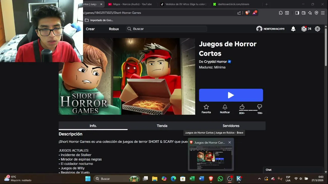328x184 pixels.
Task: Like the game with thumbs-up icon
Action: [242, 107]
